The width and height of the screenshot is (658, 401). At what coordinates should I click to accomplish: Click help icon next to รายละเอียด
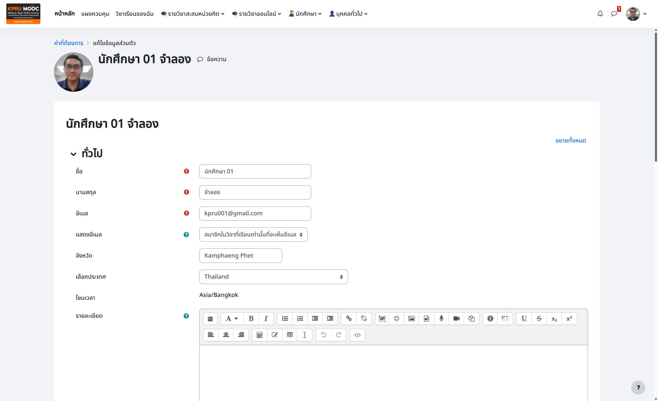click(186, 316)
